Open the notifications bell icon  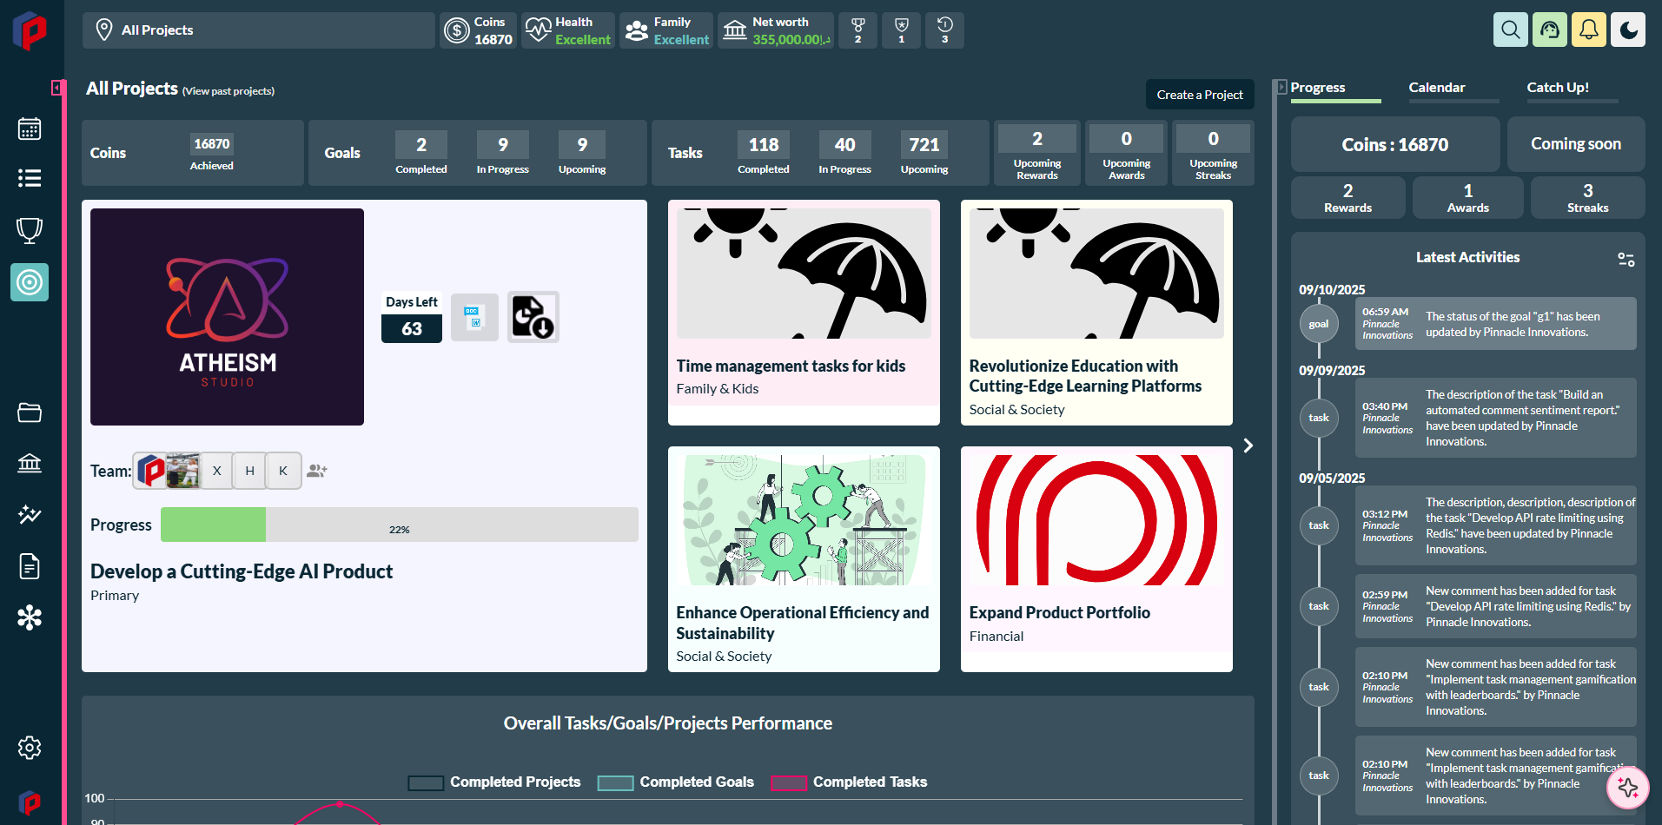[x=1589, y=30]
